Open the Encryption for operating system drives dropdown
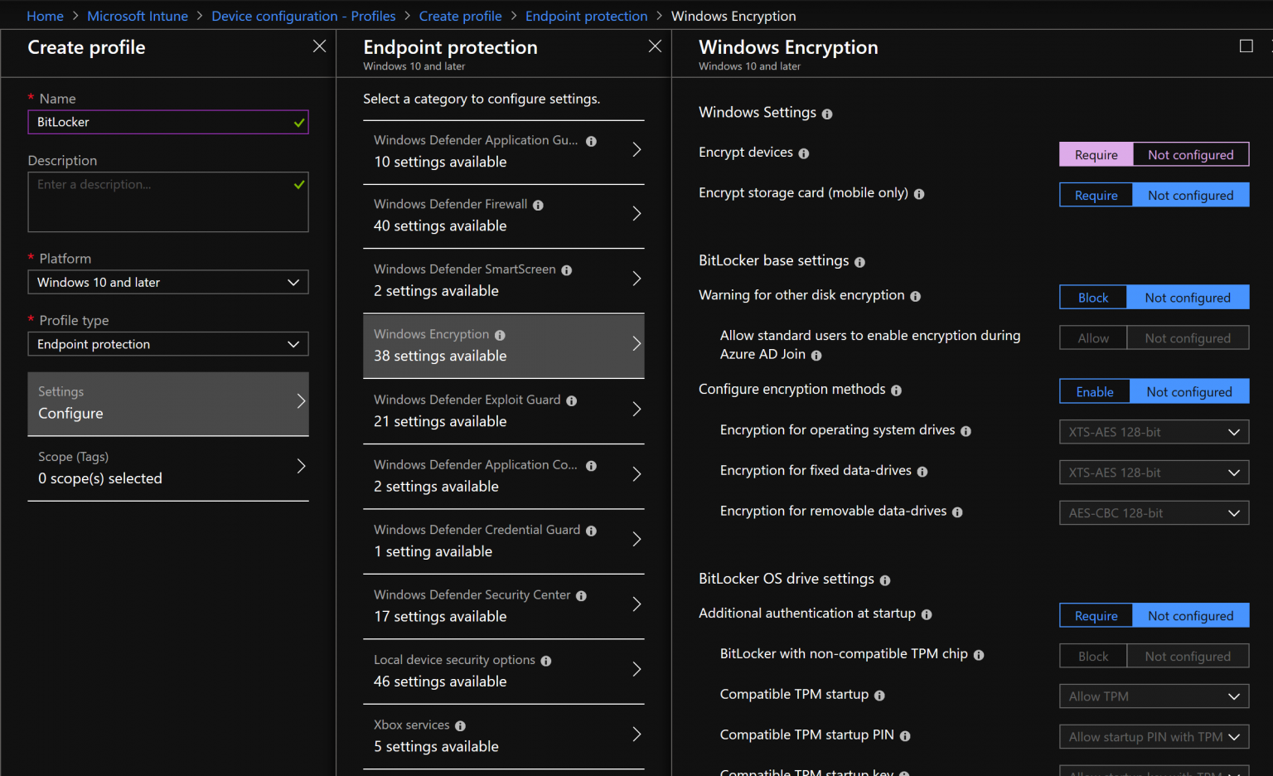The height and width of the screenshot is (776, 1273). [1153, 431]
